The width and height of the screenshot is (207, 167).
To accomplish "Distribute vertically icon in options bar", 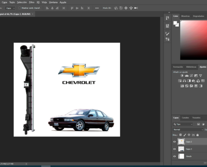I will (64, 8).
